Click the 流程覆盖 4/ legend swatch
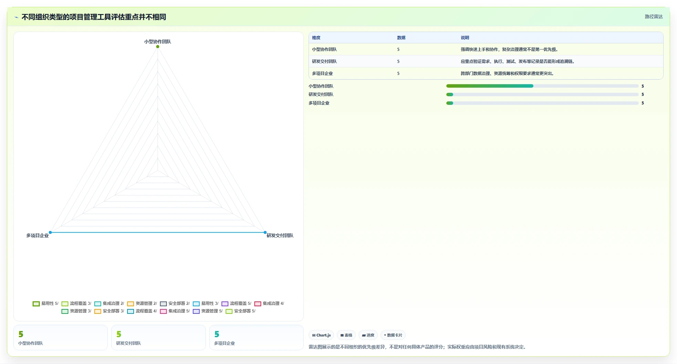677x364 pixels. pyautogui.click(x=131, y=311)
